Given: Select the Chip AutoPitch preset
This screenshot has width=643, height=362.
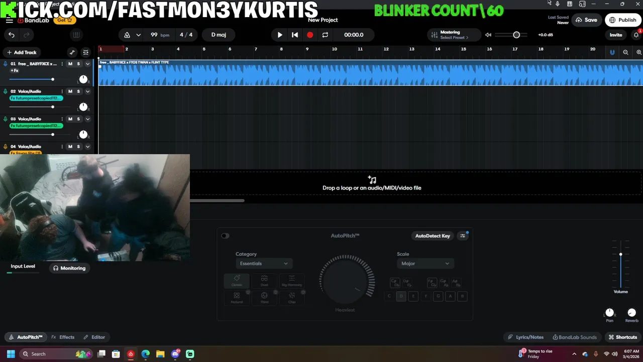Looking at the screenshot, I should (x=291, y=298).
